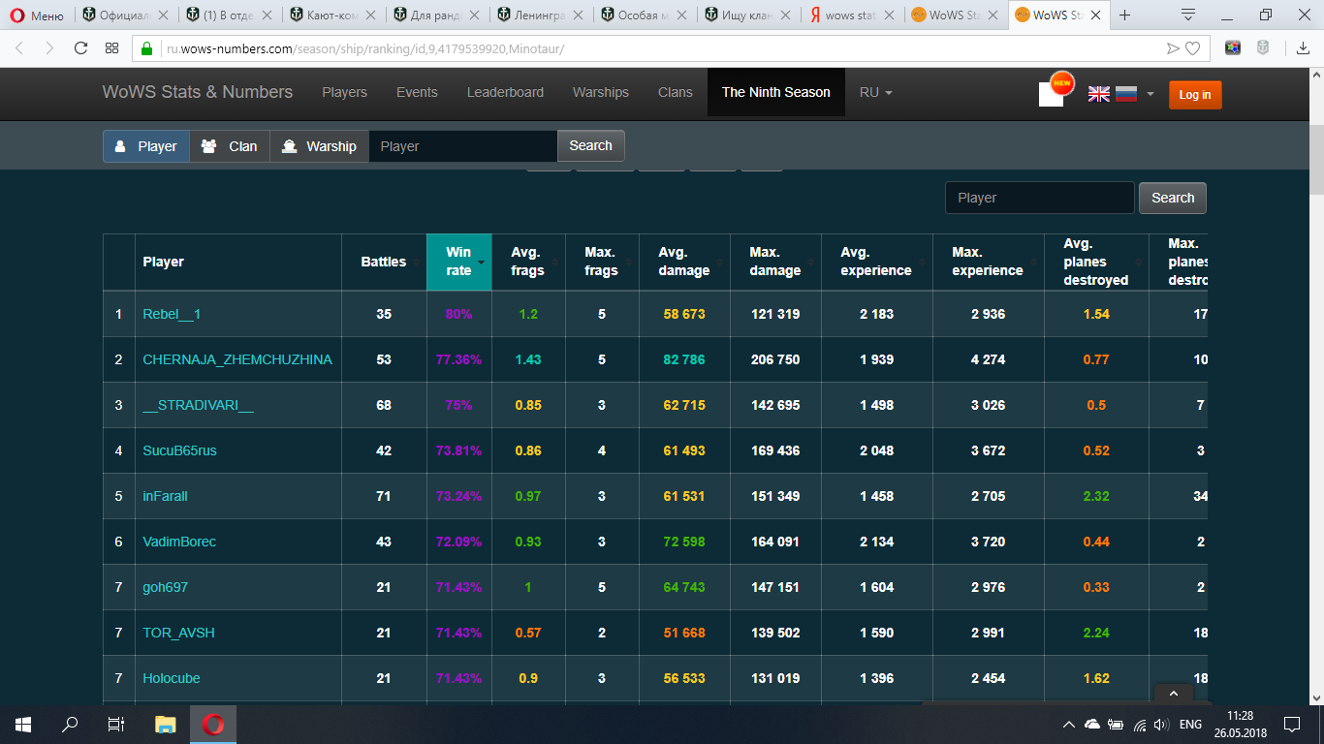This screenshot has width=1324, height=744.
Task: Select the Player search mode
Action: click(x=146, y=146)
